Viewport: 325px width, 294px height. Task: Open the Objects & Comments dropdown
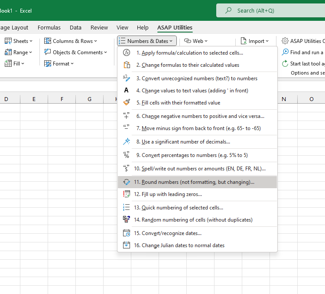[76, 52]
